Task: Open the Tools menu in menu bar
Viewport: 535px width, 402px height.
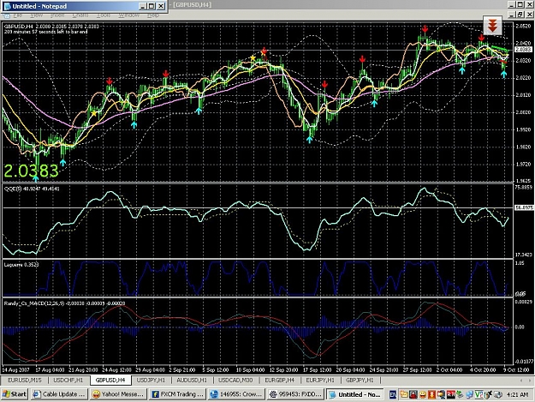Action: click(x=104, y=15)
